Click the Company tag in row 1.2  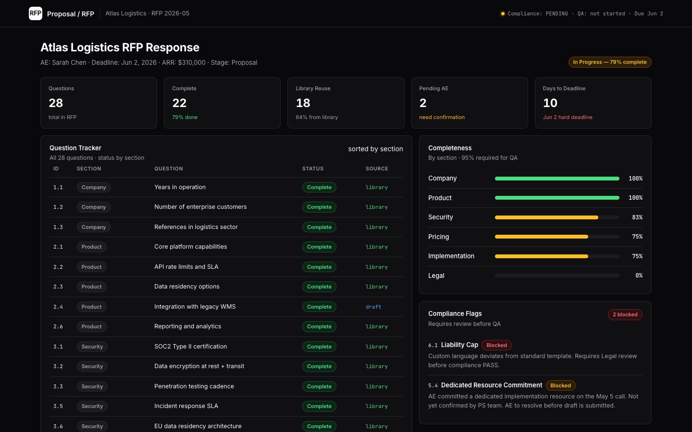(x=94, y=207)
